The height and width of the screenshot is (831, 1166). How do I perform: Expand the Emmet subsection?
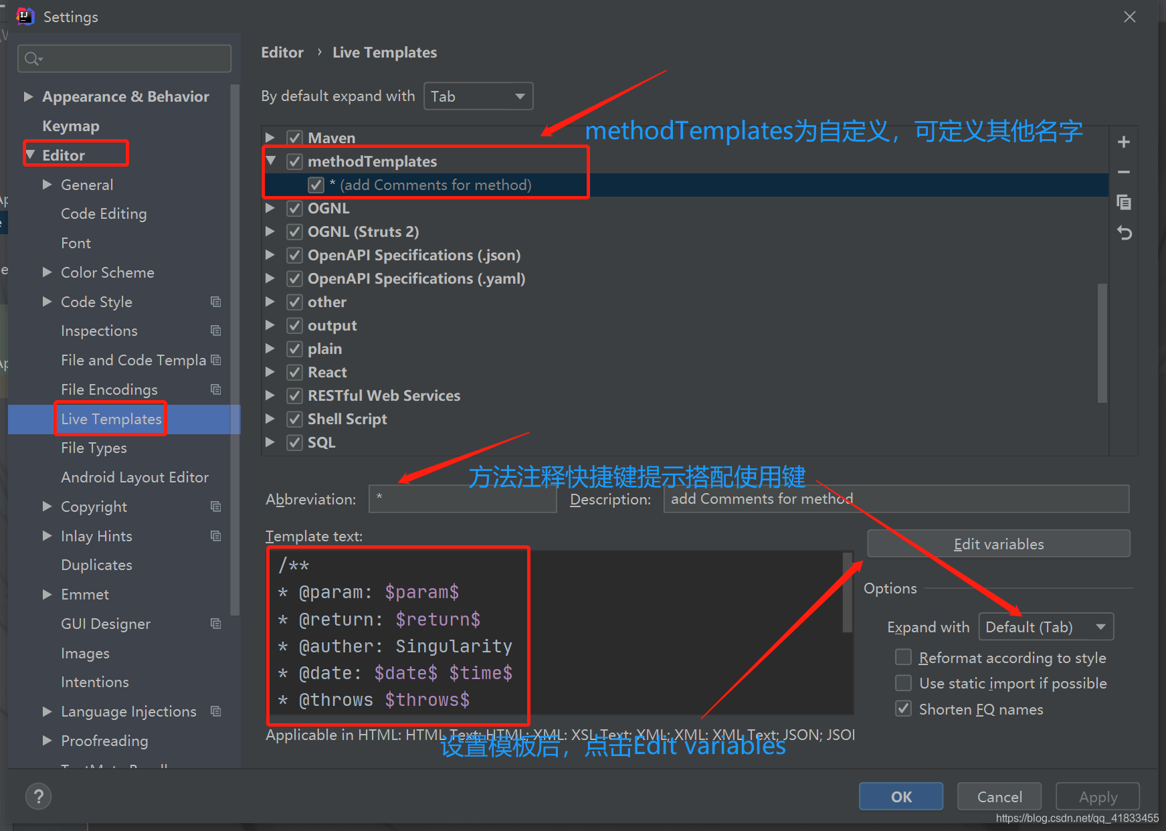(47, 593)
